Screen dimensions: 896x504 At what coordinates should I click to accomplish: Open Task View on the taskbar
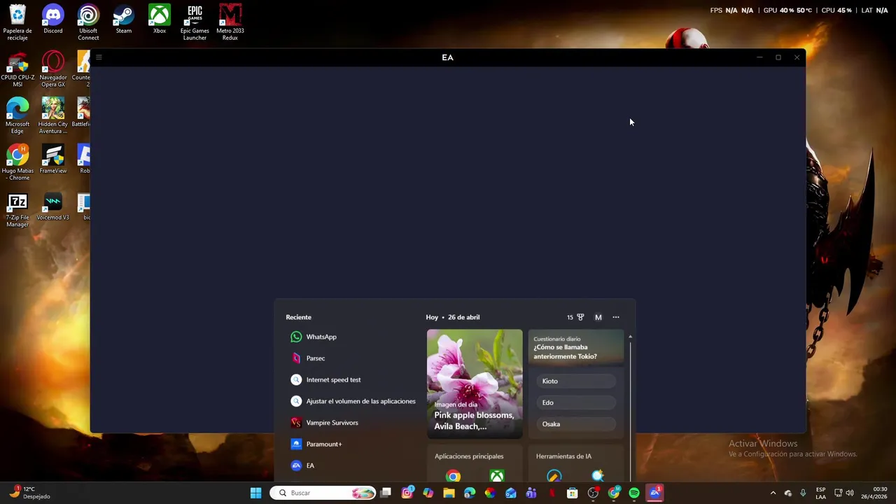tap(386, 493)
